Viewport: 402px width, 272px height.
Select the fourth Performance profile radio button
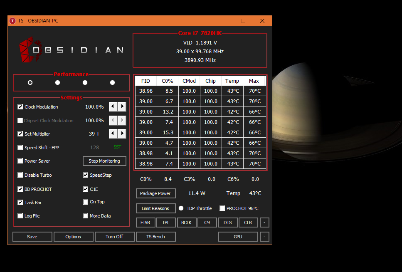(112, 83)
